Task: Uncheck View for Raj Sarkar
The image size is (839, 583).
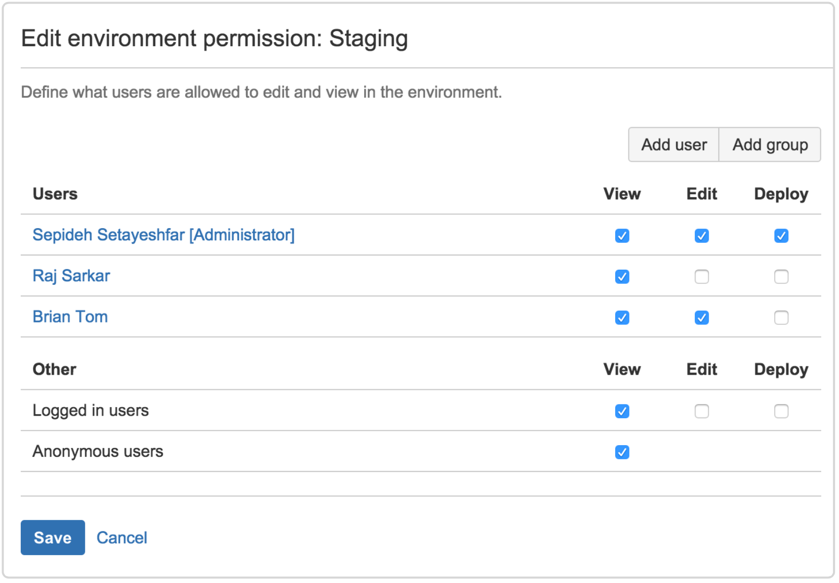Action: (x=622, y=276)
